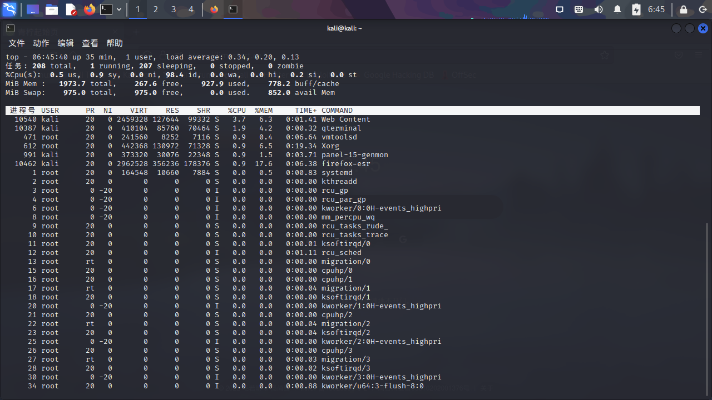Click the 17.6 memory percentage value
Viewport: 712px width, 400px height.
coord(264,164)
